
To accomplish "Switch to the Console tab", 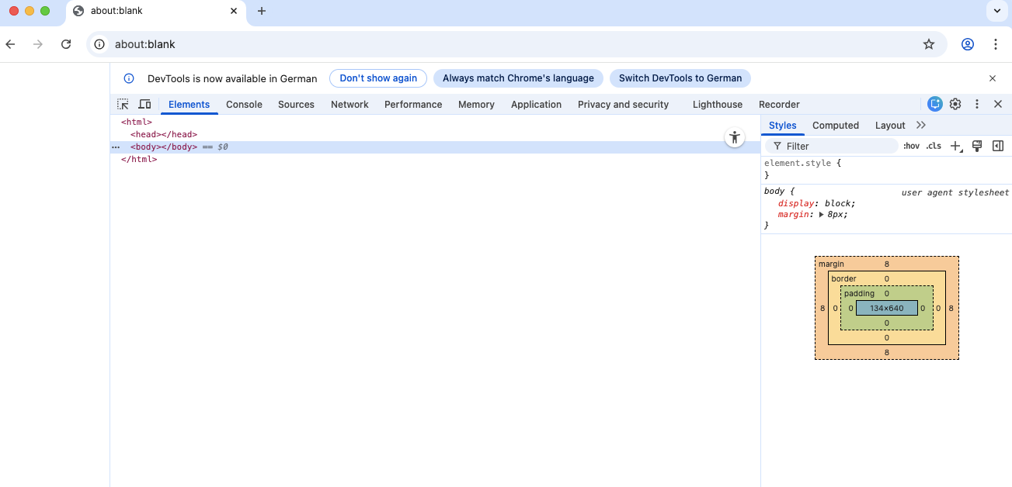I will click(244, 104).
